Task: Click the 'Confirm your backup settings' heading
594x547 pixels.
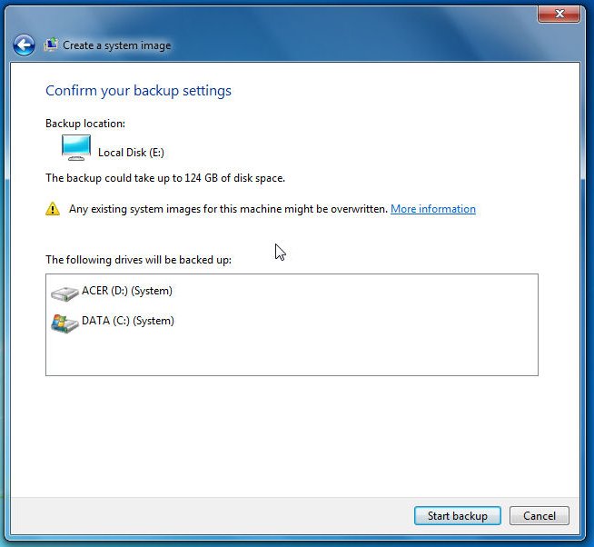Action: [138, 91]
